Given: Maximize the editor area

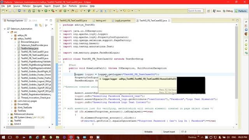Looking at the screenshot, I should 237,20.
